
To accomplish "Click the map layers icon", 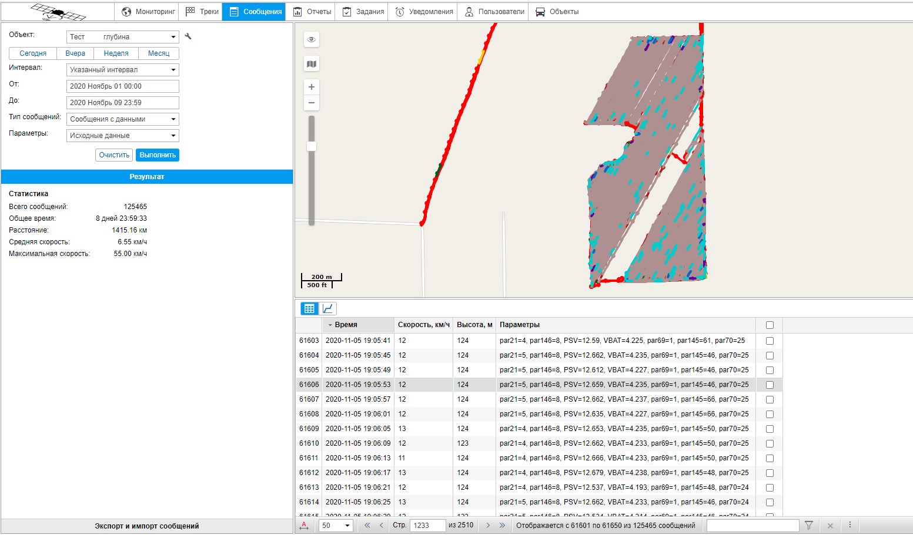I will [x=312, y=64].
